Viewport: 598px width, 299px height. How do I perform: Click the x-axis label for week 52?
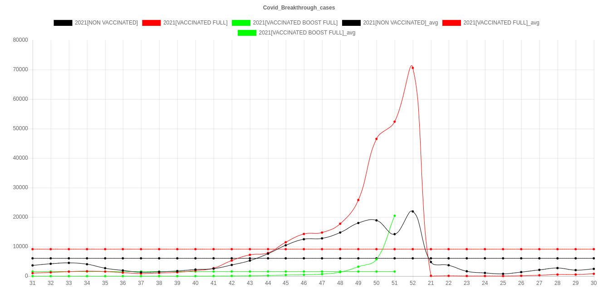pyautogui.click(x=412, y=283)
